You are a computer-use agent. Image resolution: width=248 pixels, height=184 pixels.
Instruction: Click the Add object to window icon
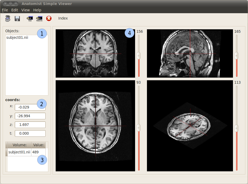[30, 18]
